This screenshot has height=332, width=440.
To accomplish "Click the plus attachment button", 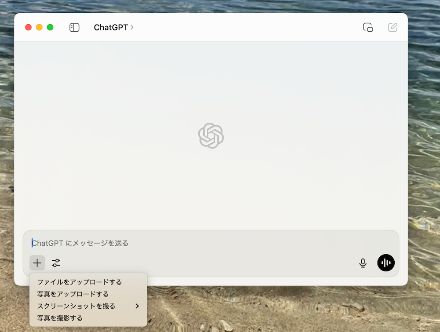I will [x=37, y=263].
